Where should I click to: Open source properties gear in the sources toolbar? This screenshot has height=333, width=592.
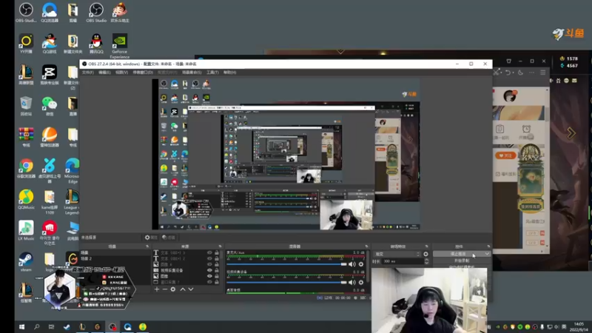pos(173,289)
